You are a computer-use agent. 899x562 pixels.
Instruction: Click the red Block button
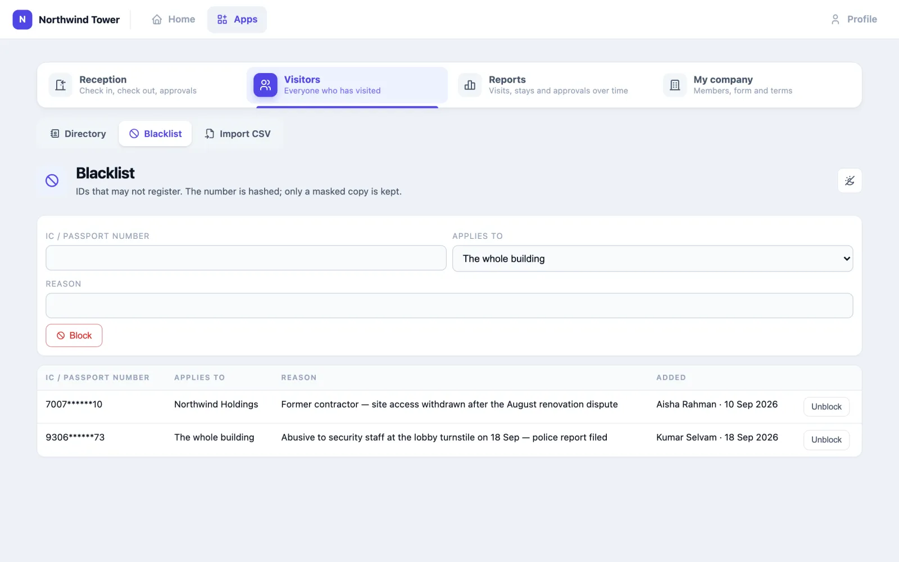coord(74,336)
